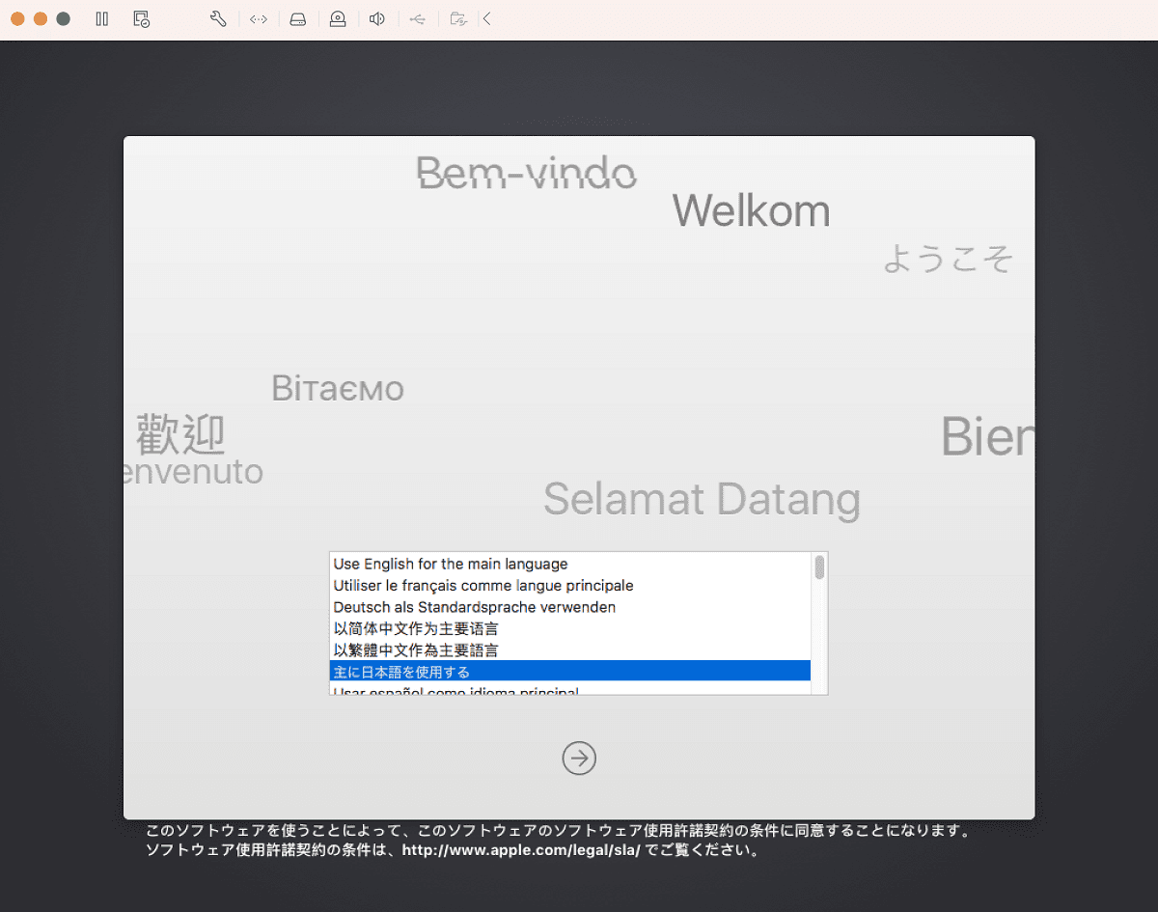Click the continue arrow button
Viewport: 1158px width, 912px height.
tap(579, 758)
